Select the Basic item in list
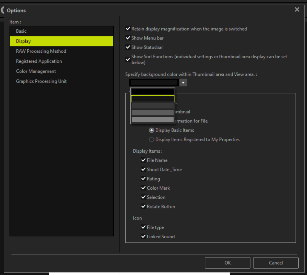Image resolution: width=307 pixels, height=275 pixels. pyautogui.click(x=21, y=31)
